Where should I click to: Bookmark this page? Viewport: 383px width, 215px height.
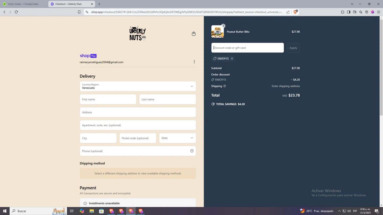[x=79, y=12]
